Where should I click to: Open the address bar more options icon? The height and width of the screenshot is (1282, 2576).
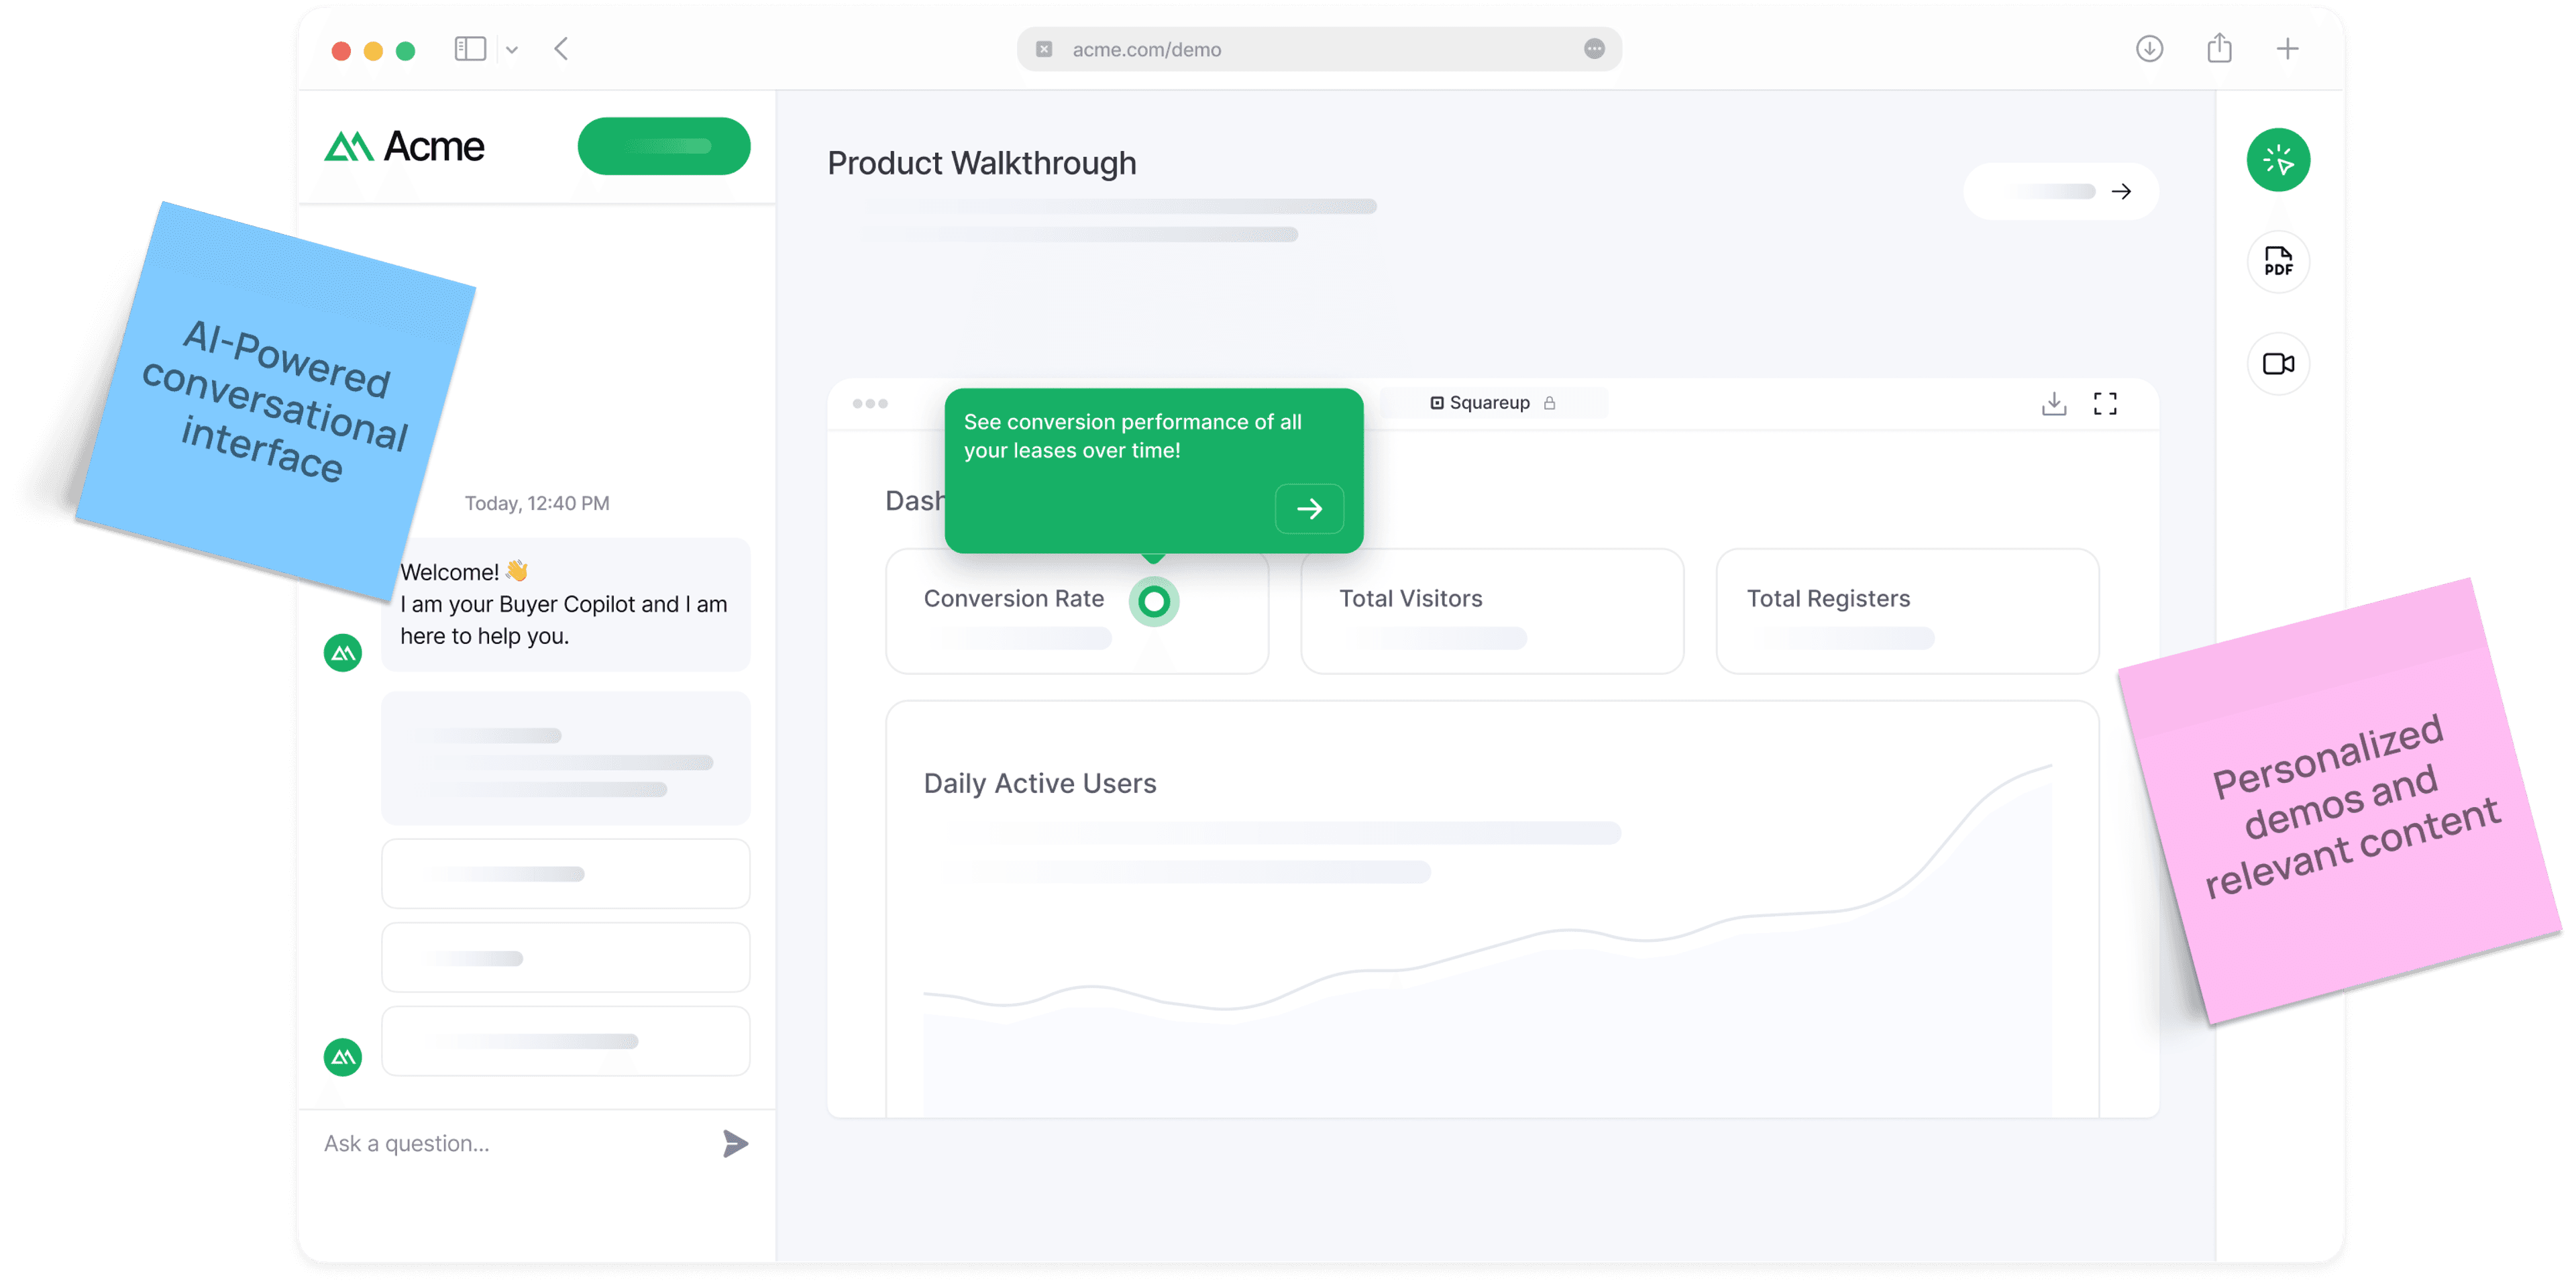point(1594,49)
